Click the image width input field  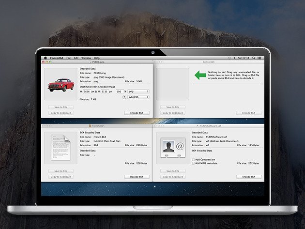pyautogui.click(x=86, y=91)
